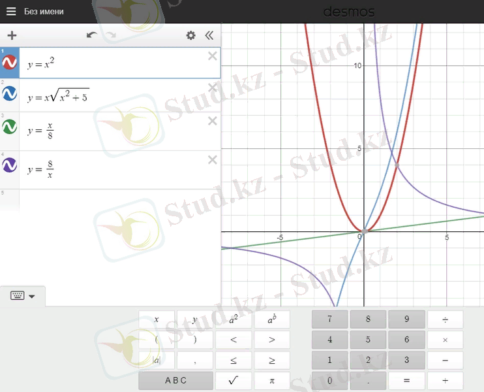Image resolution: width=484 pixels, height=392 pixels.
Task: Hide the red y = x² curve
Action: point(10,63)
